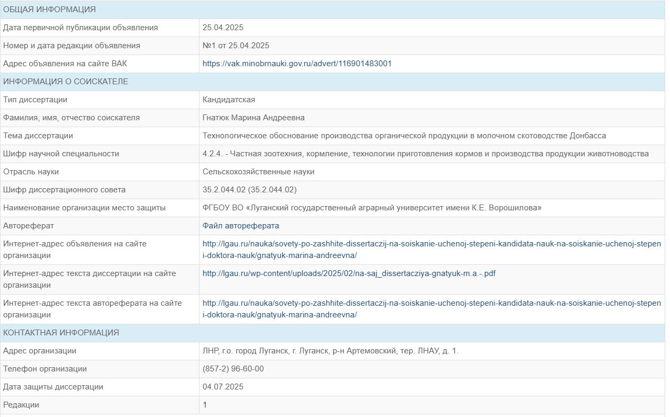The height and width of the screenshot is (417, 670).
Task: Select the organization address ЛНР, г.о. город Луганск
Action: click(330, 351)
